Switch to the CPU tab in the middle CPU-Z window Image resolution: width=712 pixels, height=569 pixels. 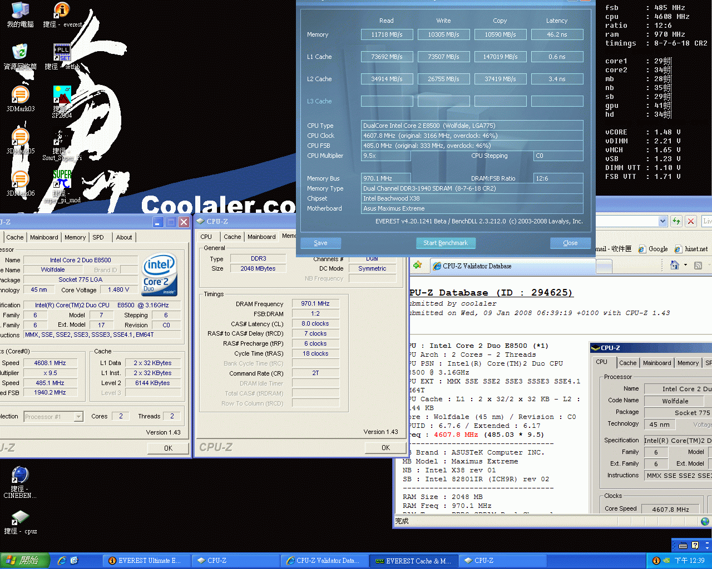pyautogui.click(x=206, y=237)
